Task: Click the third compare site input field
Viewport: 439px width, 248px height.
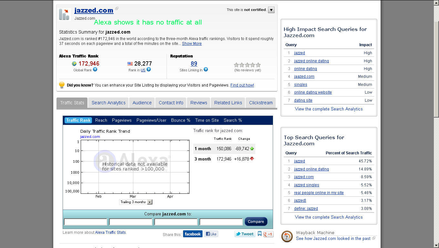Action: pos(176,222)
